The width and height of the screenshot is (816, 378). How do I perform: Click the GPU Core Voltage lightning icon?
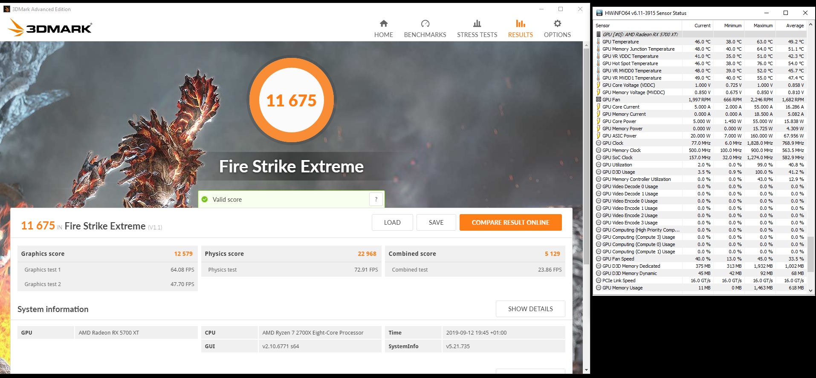pyautogui.click(x=598, y=85)
